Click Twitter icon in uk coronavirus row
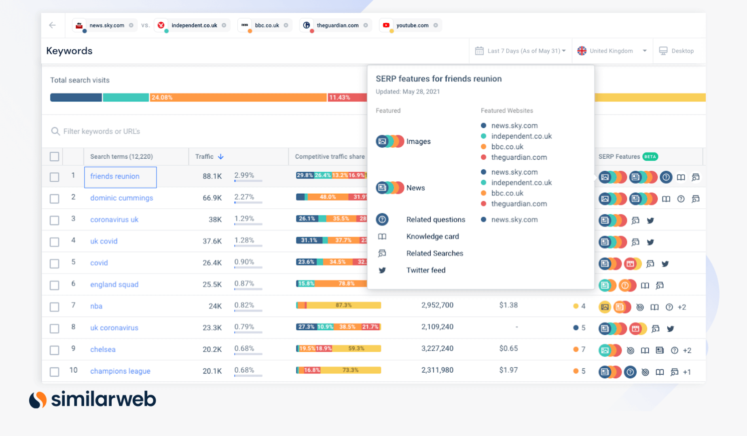 tap(671, 329)
